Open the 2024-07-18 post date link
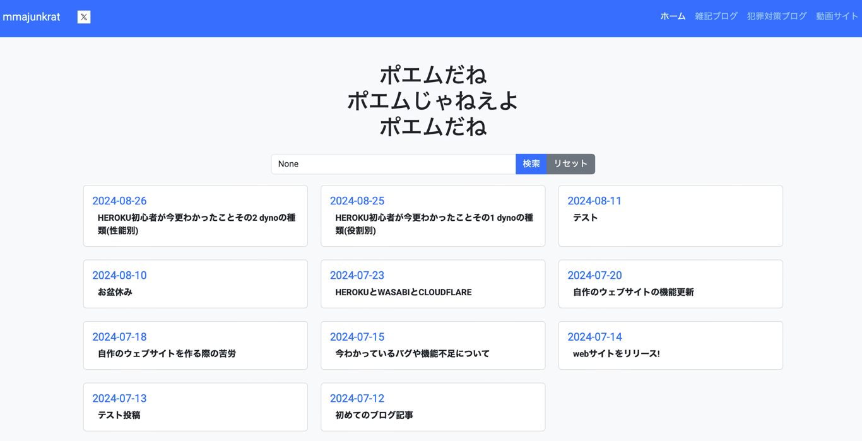Image resolution: width=862 pixels, height=441 pixels. 119,337
